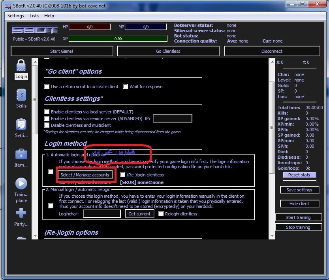This screenshot has width=329, height=280.
Task: Click the sidebar scrollbar down arrow
Action: 35,236
